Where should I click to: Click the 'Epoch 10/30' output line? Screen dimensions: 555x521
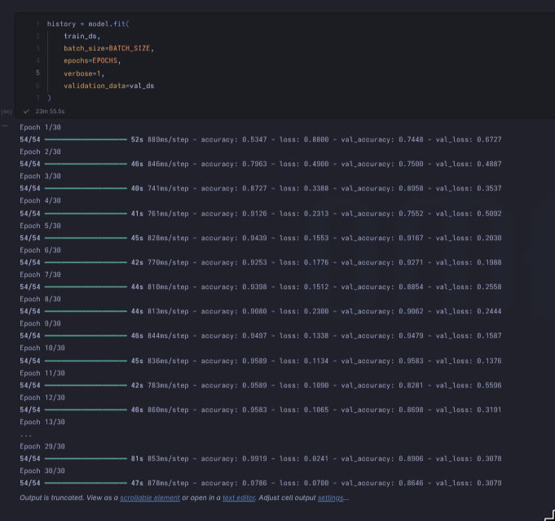(42, 348)
